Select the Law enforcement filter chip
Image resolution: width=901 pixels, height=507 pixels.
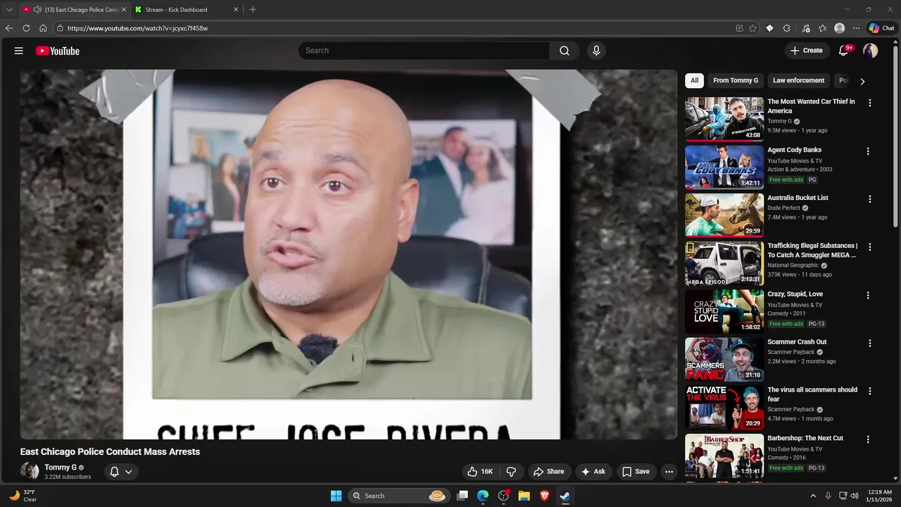[798, 80]
